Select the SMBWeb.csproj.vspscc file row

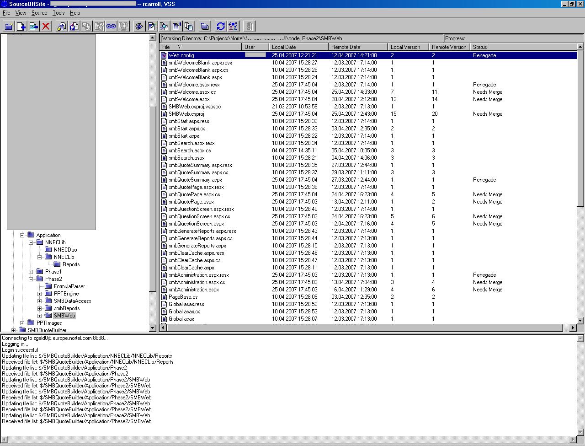tap(368, 107)
